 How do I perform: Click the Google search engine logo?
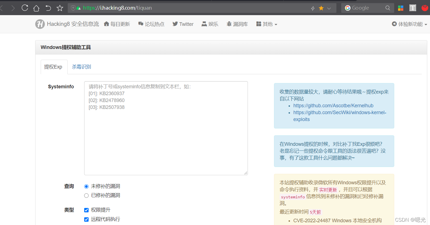click(348, 8)
